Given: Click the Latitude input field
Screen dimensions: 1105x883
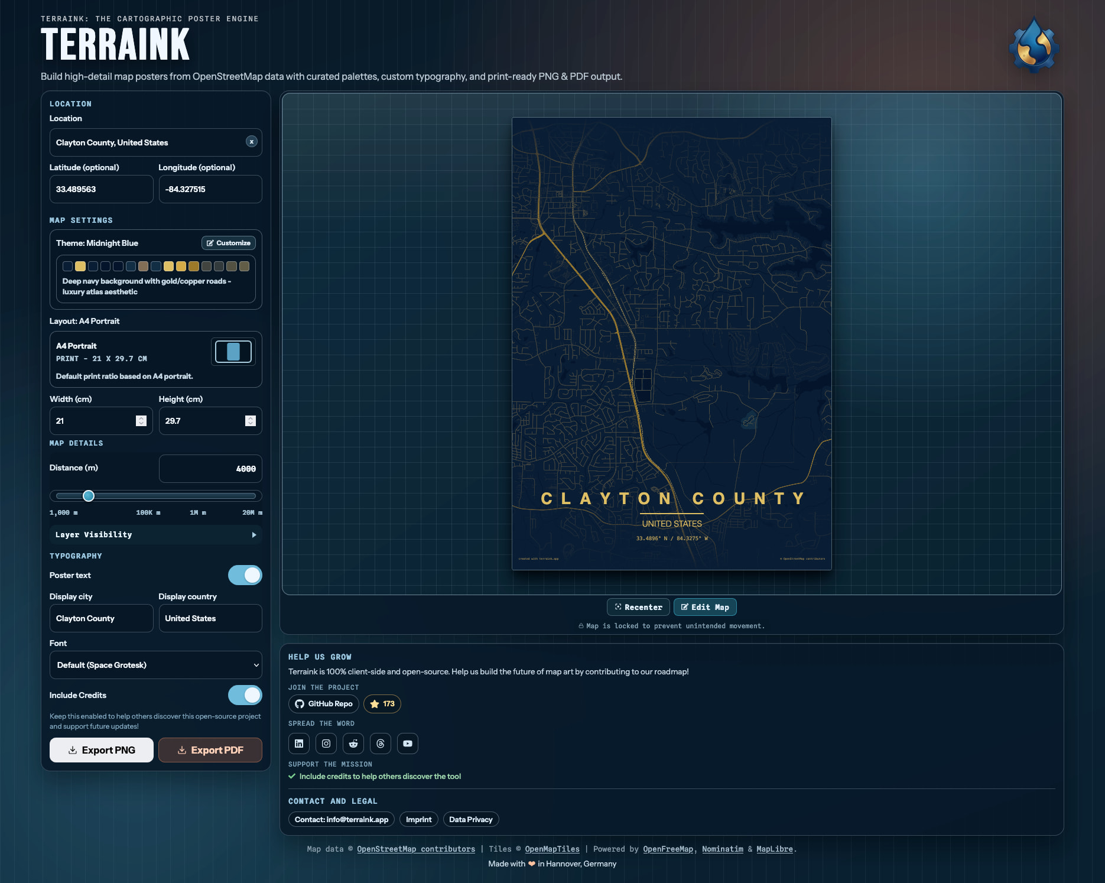Looking at the screenshot, I should 101,189.
